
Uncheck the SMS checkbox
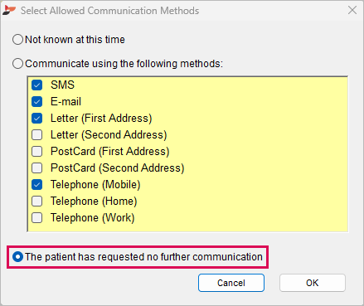37,85
